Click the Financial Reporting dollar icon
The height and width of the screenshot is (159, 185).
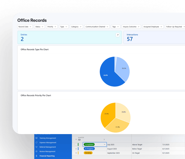(37, 156)
